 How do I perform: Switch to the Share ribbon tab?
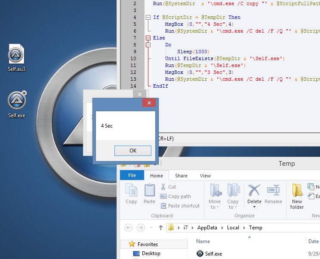[x=181, y=176]
